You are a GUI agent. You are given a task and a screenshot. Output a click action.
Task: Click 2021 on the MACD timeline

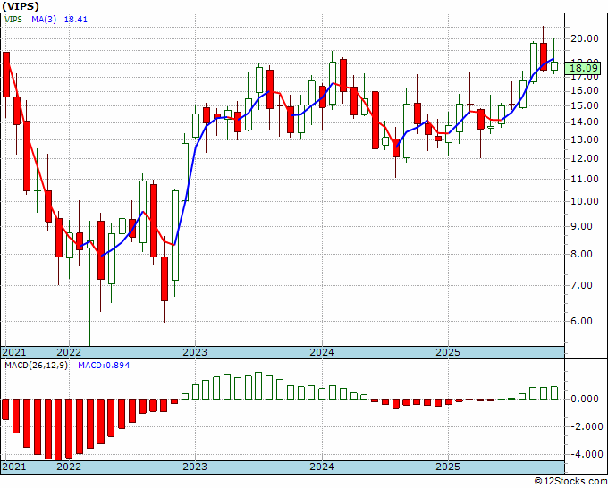pos(14,467)
